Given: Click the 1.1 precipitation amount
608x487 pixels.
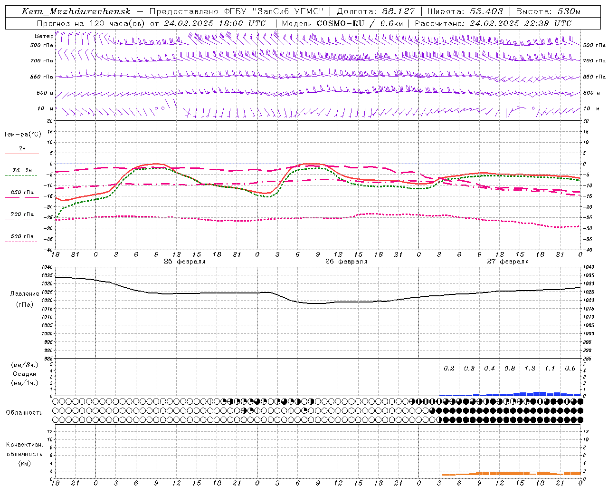Looking at the screenshot, I should pyautogui.click(x=550, y=369).
